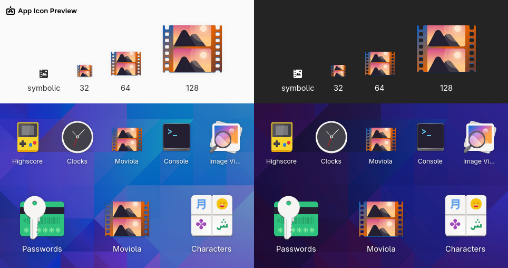Click 'Characters' label on dark wallpaper
508x268 pixels.
465,249
